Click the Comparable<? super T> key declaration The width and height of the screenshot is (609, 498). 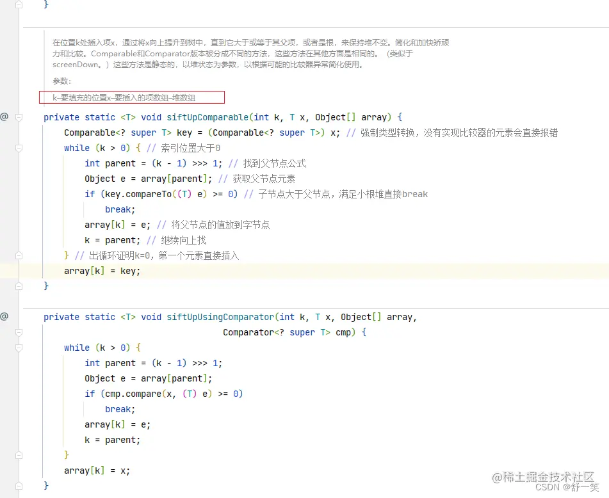[x=128, y=133]
